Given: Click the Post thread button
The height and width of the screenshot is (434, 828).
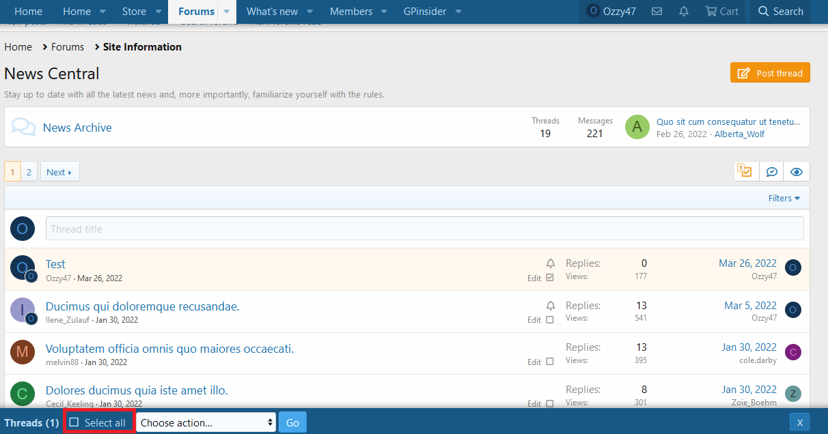Looking at the screenshot, I should point(770,73).
